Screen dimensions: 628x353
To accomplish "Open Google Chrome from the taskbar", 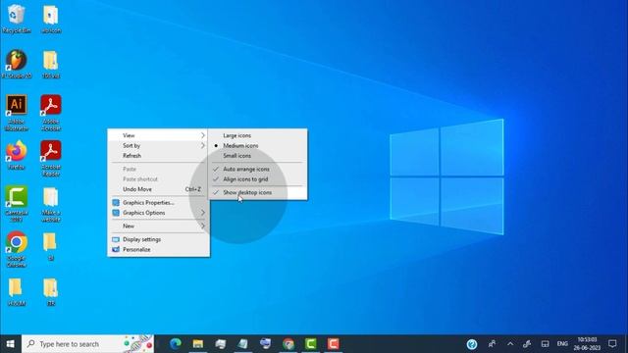I will click(x=288, y=344).
